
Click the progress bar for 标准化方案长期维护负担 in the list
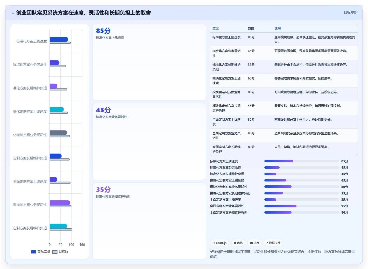pyautogui.click(x=302, y=174)
